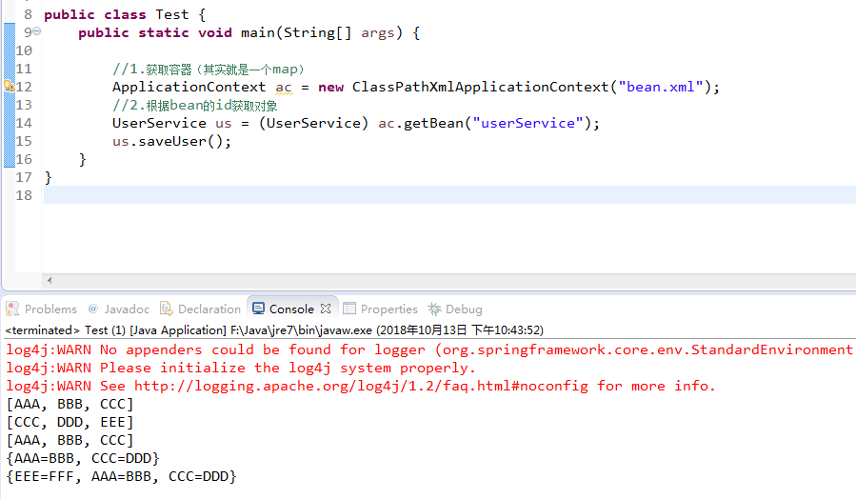
Task: Click line number 14 in the gutter
Action: point(24,123)
